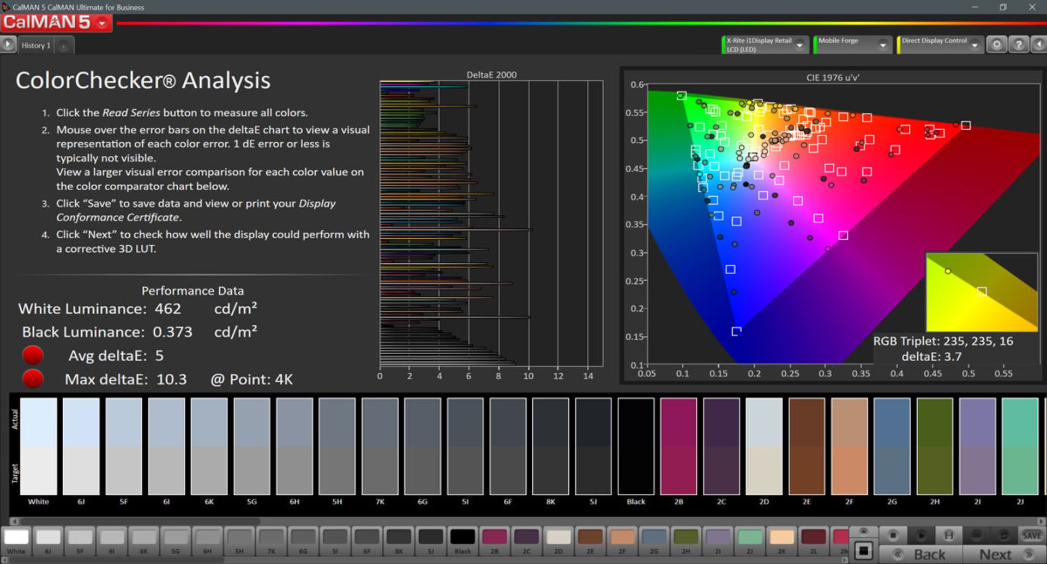
Task: Go to the previous page with Back
Action: tap(922, 554)
